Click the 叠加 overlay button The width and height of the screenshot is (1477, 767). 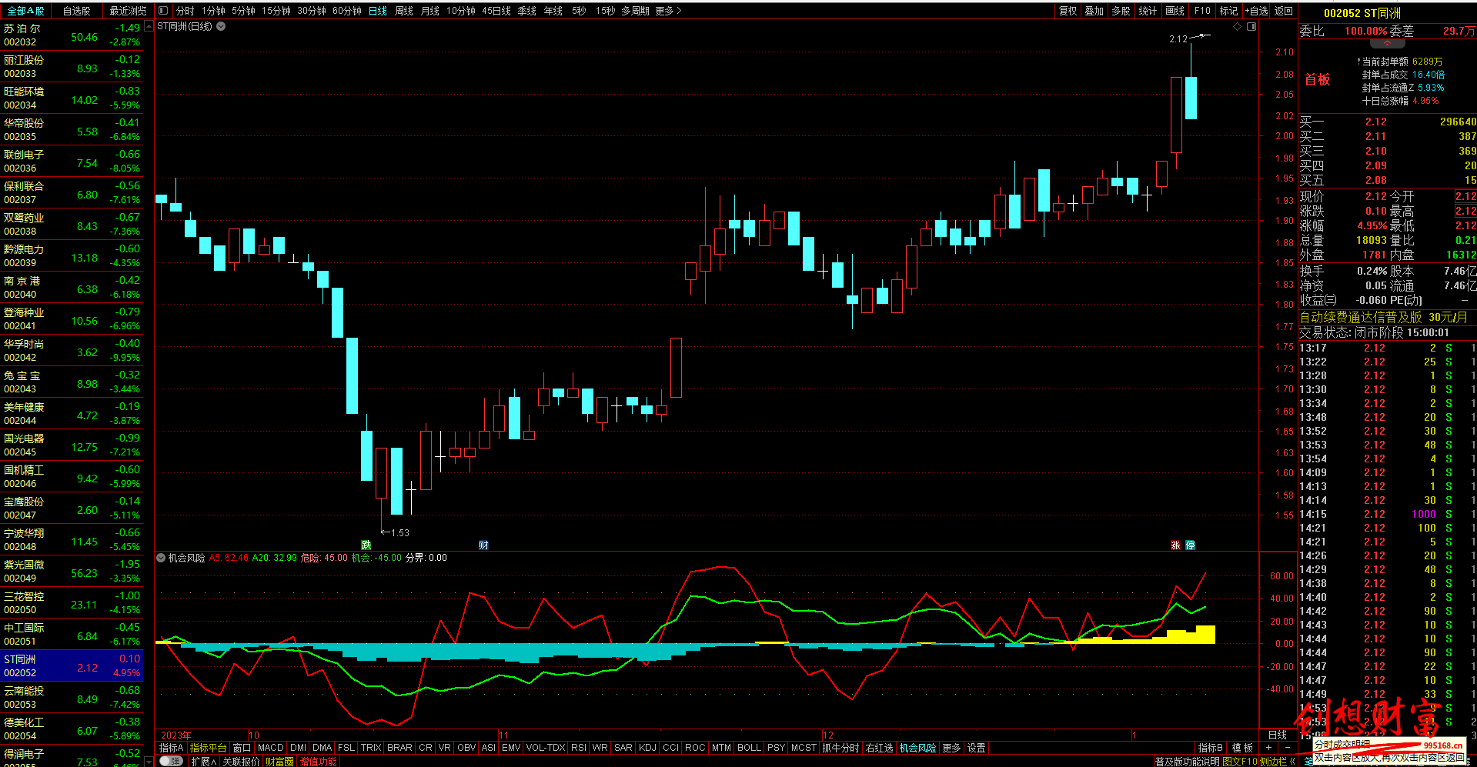(1094, 11)
